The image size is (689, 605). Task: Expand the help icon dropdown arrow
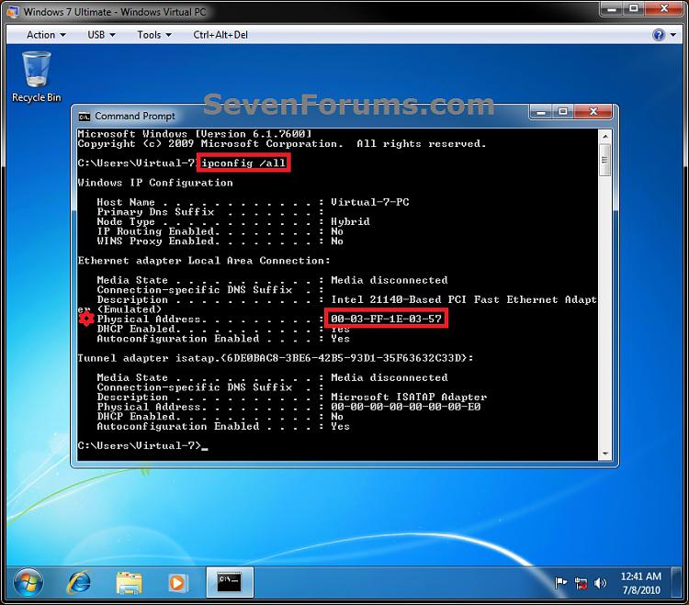673,35
